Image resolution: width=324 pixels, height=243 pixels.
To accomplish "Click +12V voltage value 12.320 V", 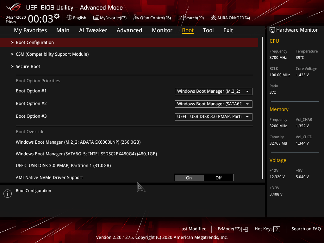I will coord(277,177).
